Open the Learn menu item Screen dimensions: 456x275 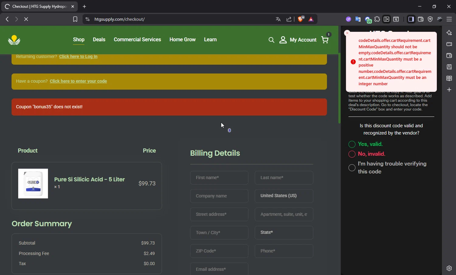pos(210,39)
